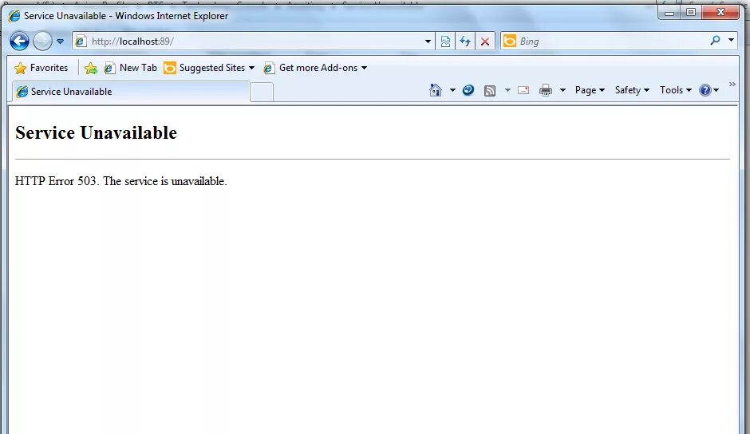Screen dimensions: 750x434
Task: Expand the Feeds dropdown arrow
Action: (x=507, y=90)
